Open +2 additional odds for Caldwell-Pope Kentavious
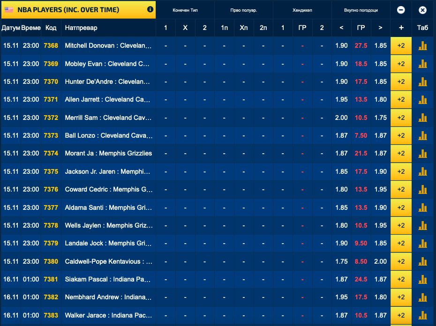The width and height of the screenshot is (436, 326). (401, 262)
